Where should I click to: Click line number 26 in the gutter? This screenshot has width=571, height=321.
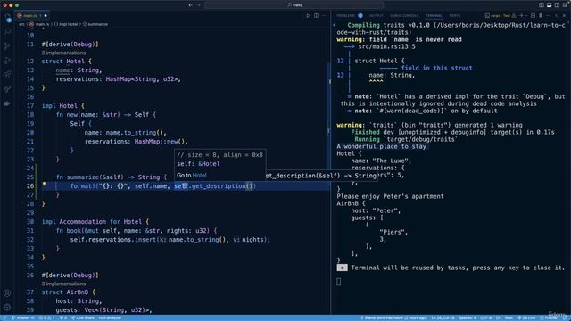point(29,186)
